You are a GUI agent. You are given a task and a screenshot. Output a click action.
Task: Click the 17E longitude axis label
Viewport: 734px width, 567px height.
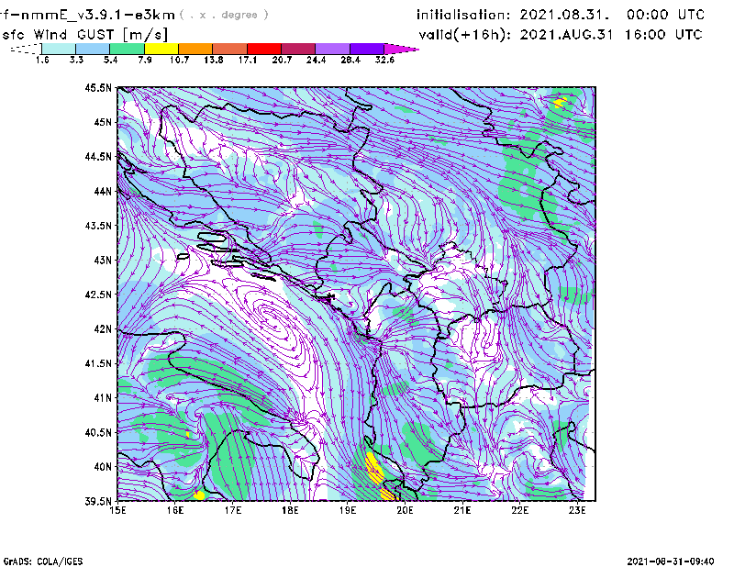click(x=233, y=510)
